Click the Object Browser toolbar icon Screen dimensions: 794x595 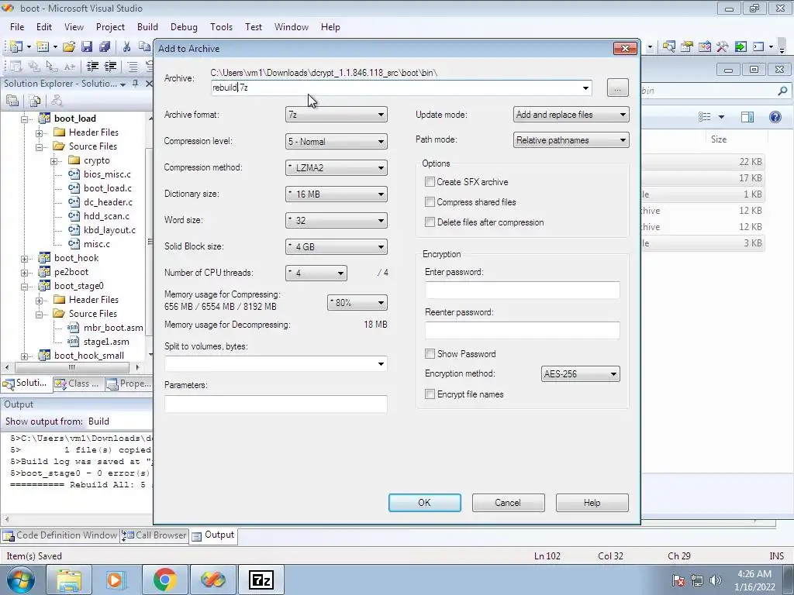pyautogui.click(x=705, y=47)
